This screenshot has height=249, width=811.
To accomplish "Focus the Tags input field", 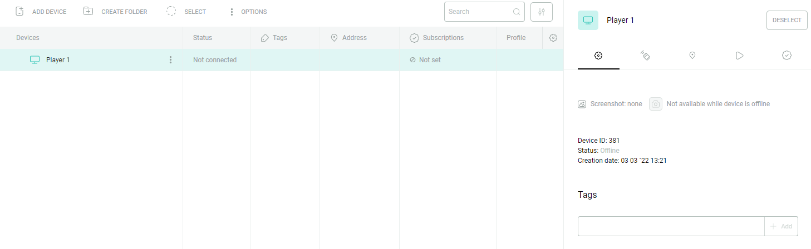I will [x=671, y=226].
